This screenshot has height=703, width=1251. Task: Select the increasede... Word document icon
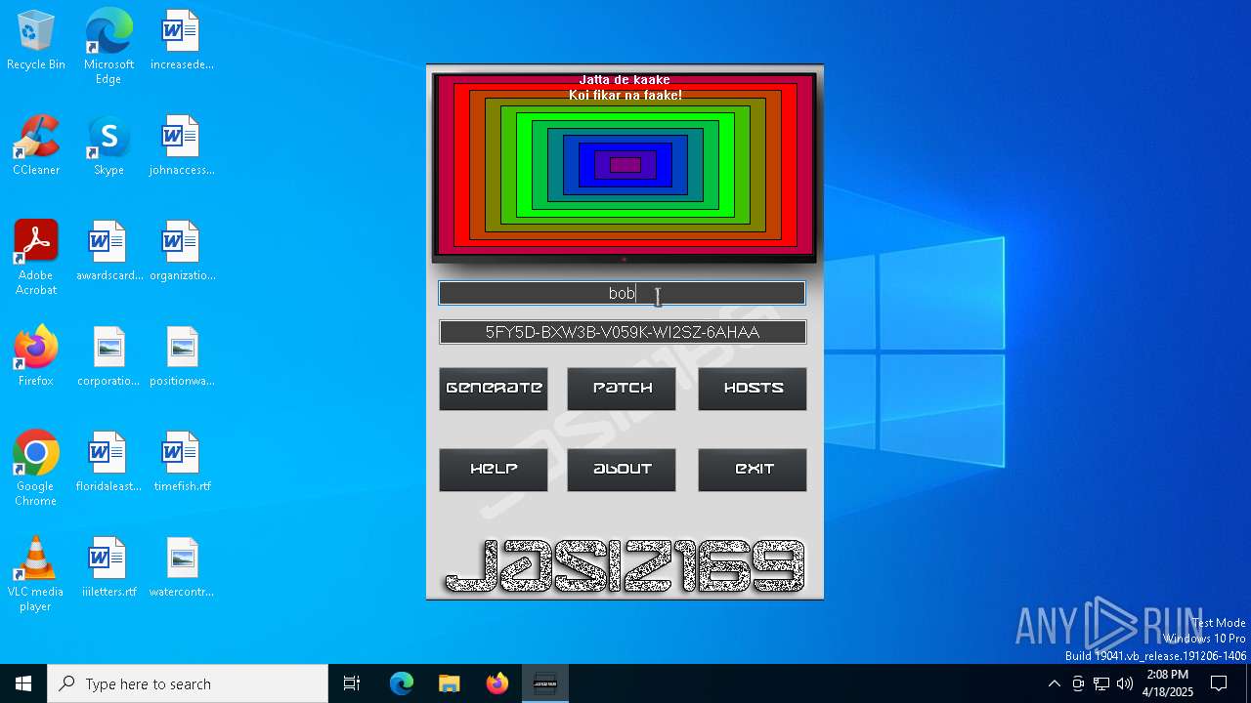[x=182, y=41]
